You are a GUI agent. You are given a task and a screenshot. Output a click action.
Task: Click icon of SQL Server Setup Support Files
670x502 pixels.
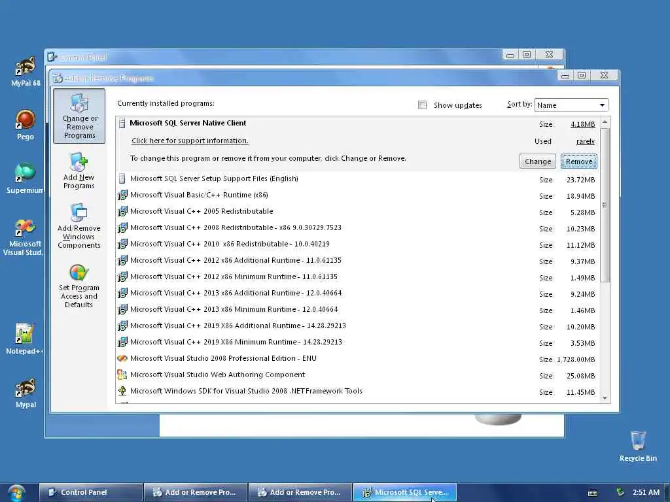122,178
